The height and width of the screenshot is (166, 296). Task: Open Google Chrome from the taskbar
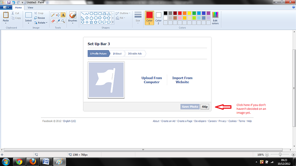point(19,162)
